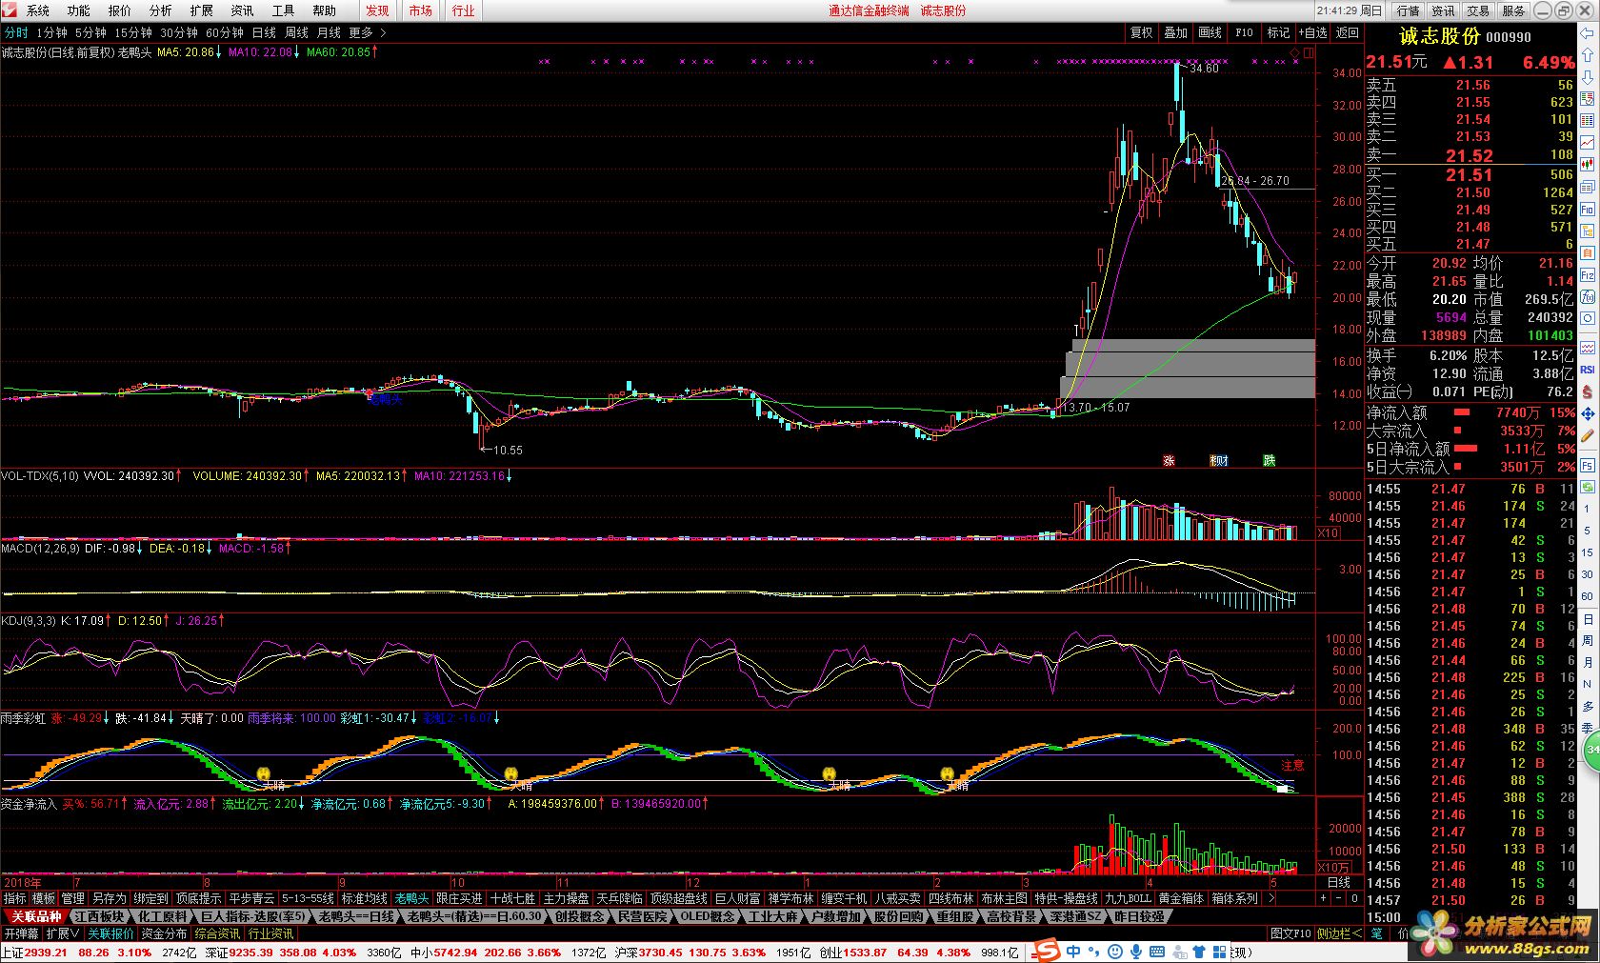Click the +自选 add to watchlist button

[1312, 32]
